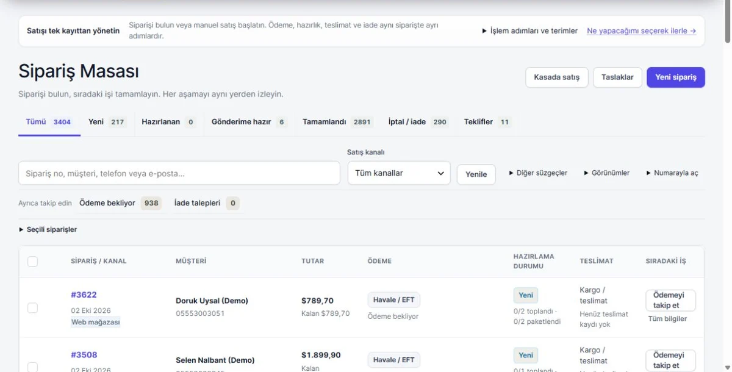Open Tamamlandı tab
This screenshot has width=732, height=372.
(338, 122)
